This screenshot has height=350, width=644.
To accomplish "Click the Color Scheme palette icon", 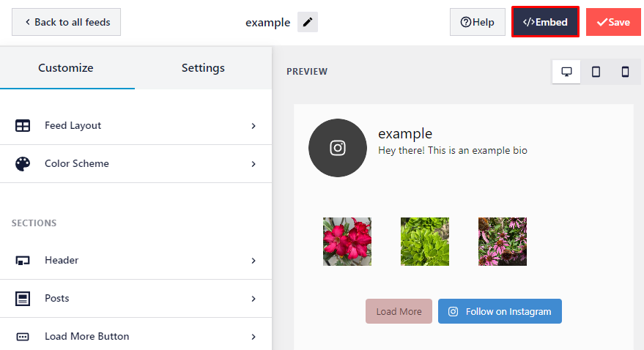I will 23,164.
